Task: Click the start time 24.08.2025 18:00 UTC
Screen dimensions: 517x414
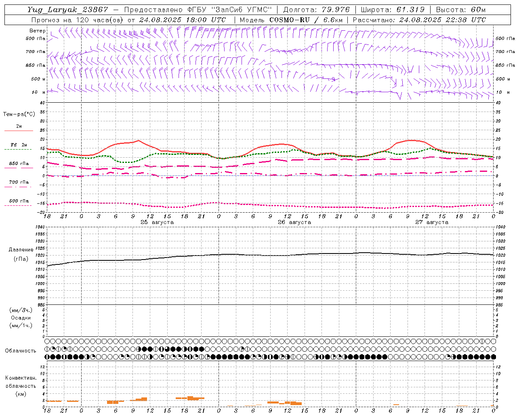Action: tap(183, 20)
